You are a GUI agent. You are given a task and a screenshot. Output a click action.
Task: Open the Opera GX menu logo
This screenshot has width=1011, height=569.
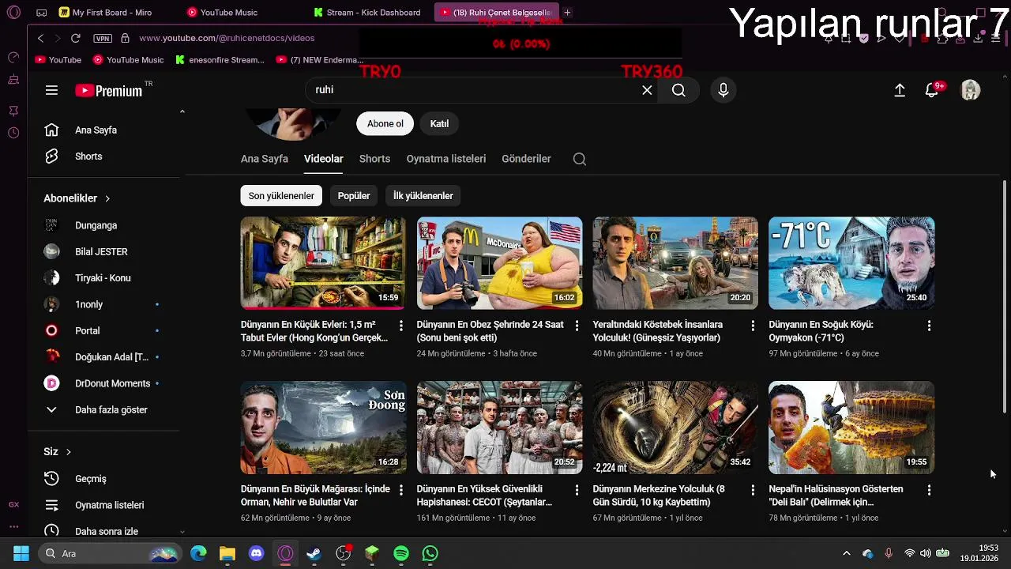(13, 13)
